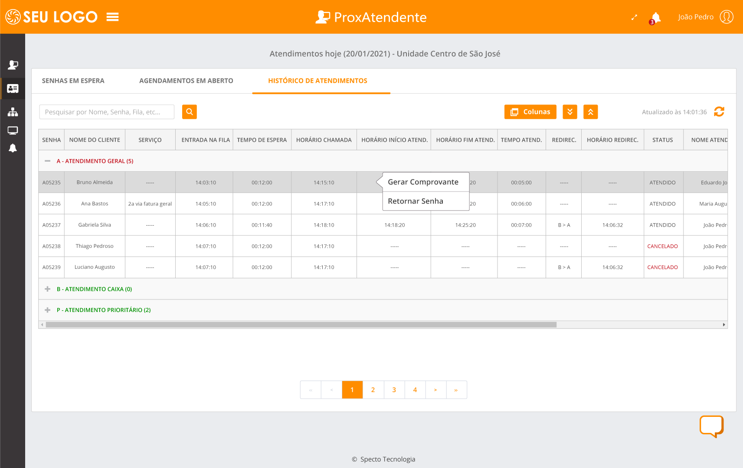
Task: Select current page 1 button
Action: pyautogui.click(x=352, y=390)
